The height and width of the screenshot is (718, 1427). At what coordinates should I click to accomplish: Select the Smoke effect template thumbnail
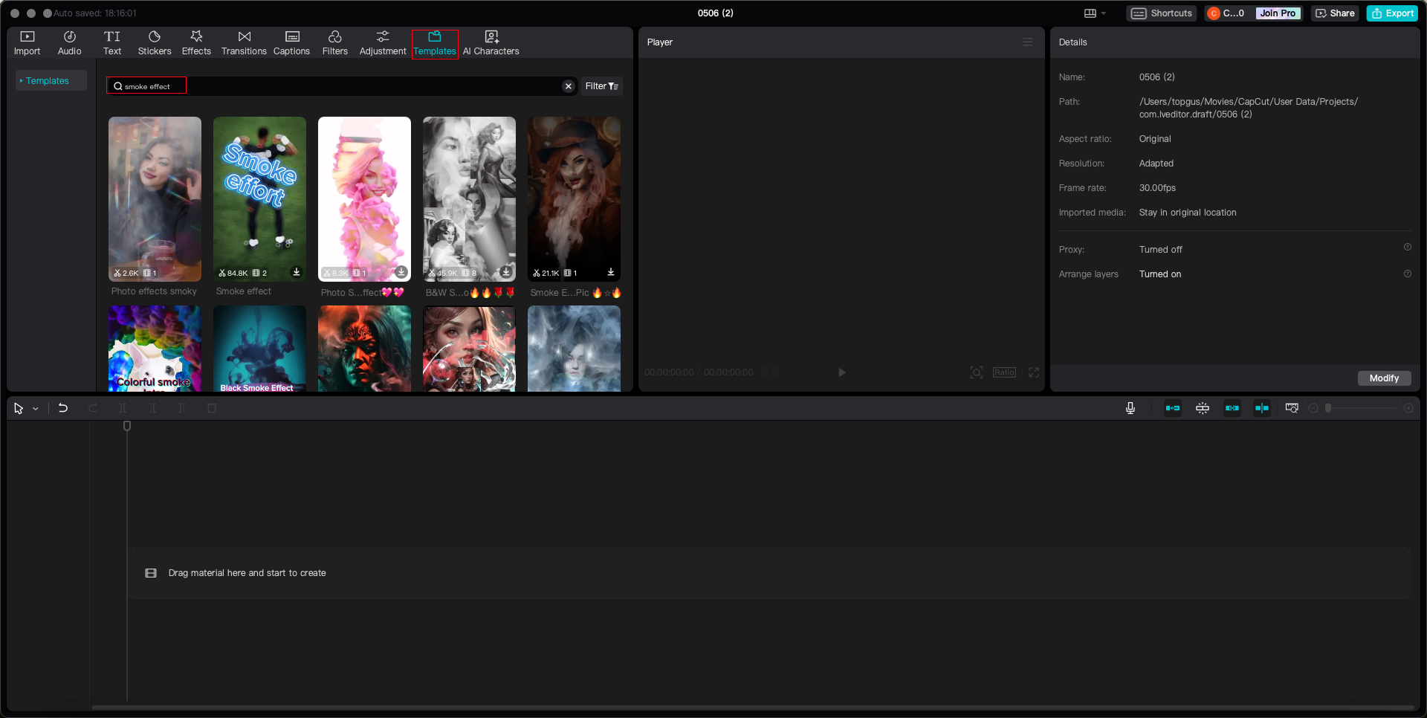pos(259,198)
